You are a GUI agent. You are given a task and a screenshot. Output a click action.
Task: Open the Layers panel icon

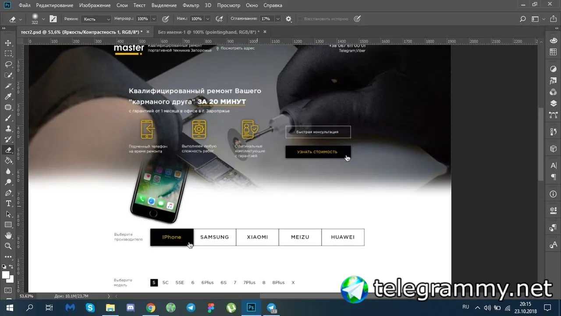pos(553,104)
